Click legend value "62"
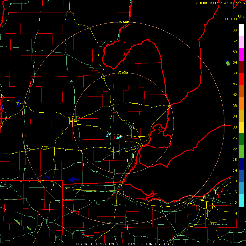The height and width of the screenshot is (246, 246). point(235,41)
